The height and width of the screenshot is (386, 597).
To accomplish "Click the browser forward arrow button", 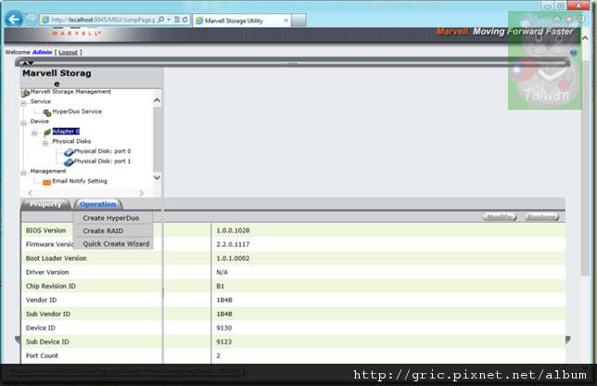I will [32, 19].
